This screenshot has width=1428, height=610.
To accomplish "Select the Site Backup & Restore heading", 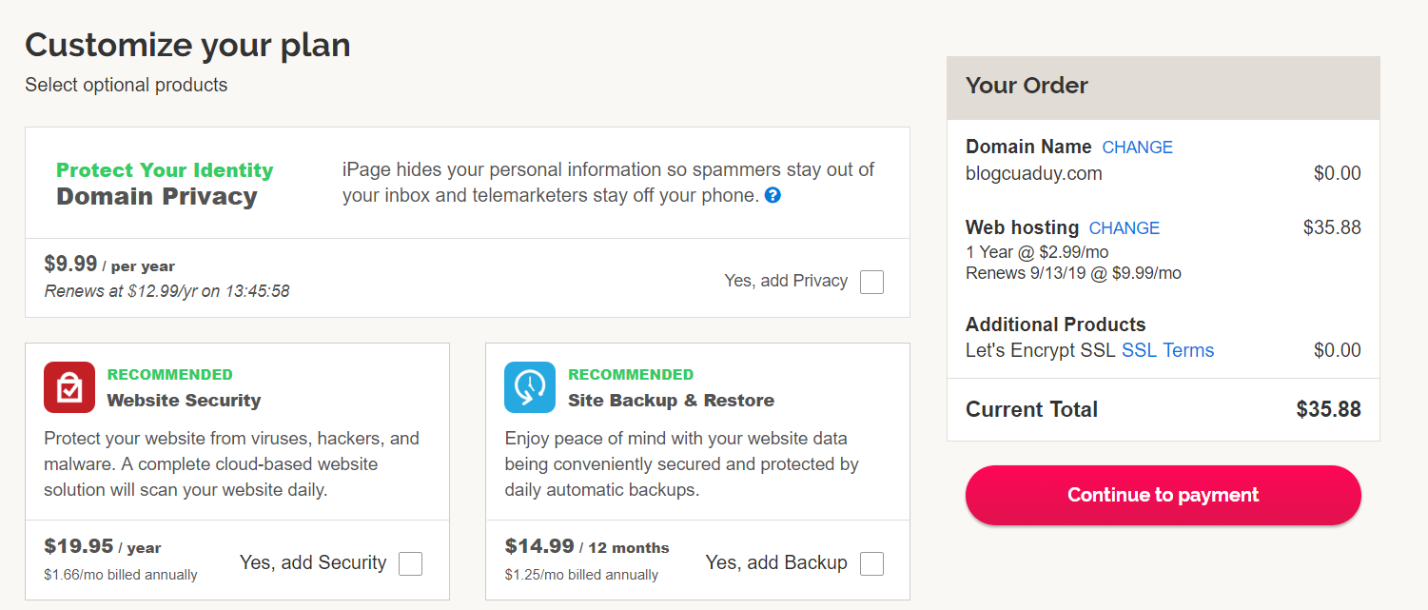I will (x=671, y=401).
